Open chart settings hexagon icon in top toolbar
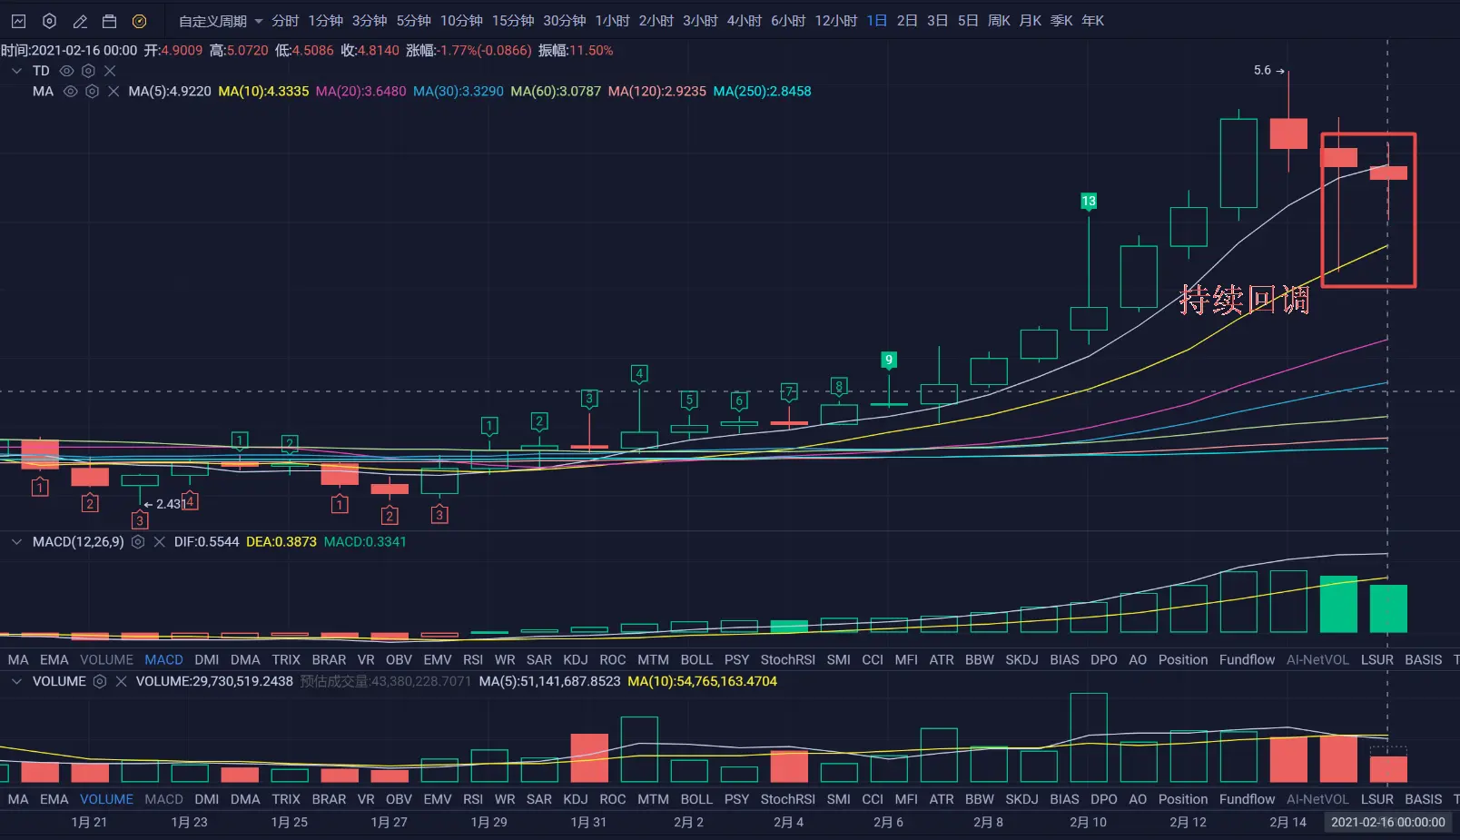 (x=49, y=21)
